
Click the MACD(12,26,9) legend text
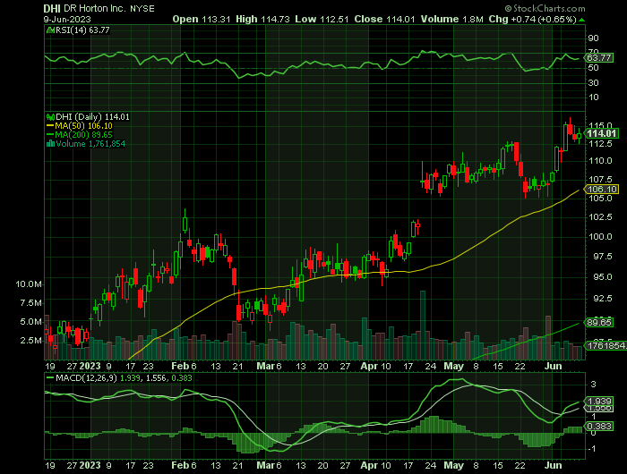(x=86, y=377)
